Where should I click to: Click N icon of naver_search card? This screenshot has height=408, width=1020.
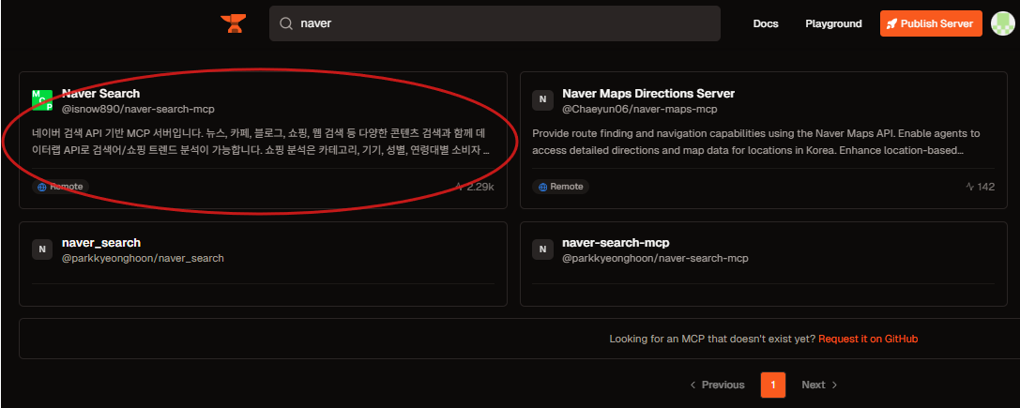pyautogui.click(x=42, y=249)
